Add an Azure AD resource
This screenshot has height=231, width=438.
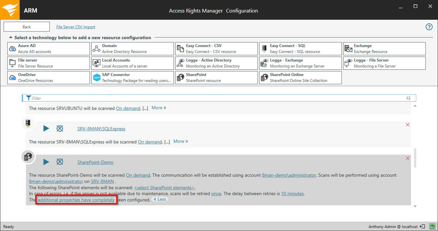point(48,49)
